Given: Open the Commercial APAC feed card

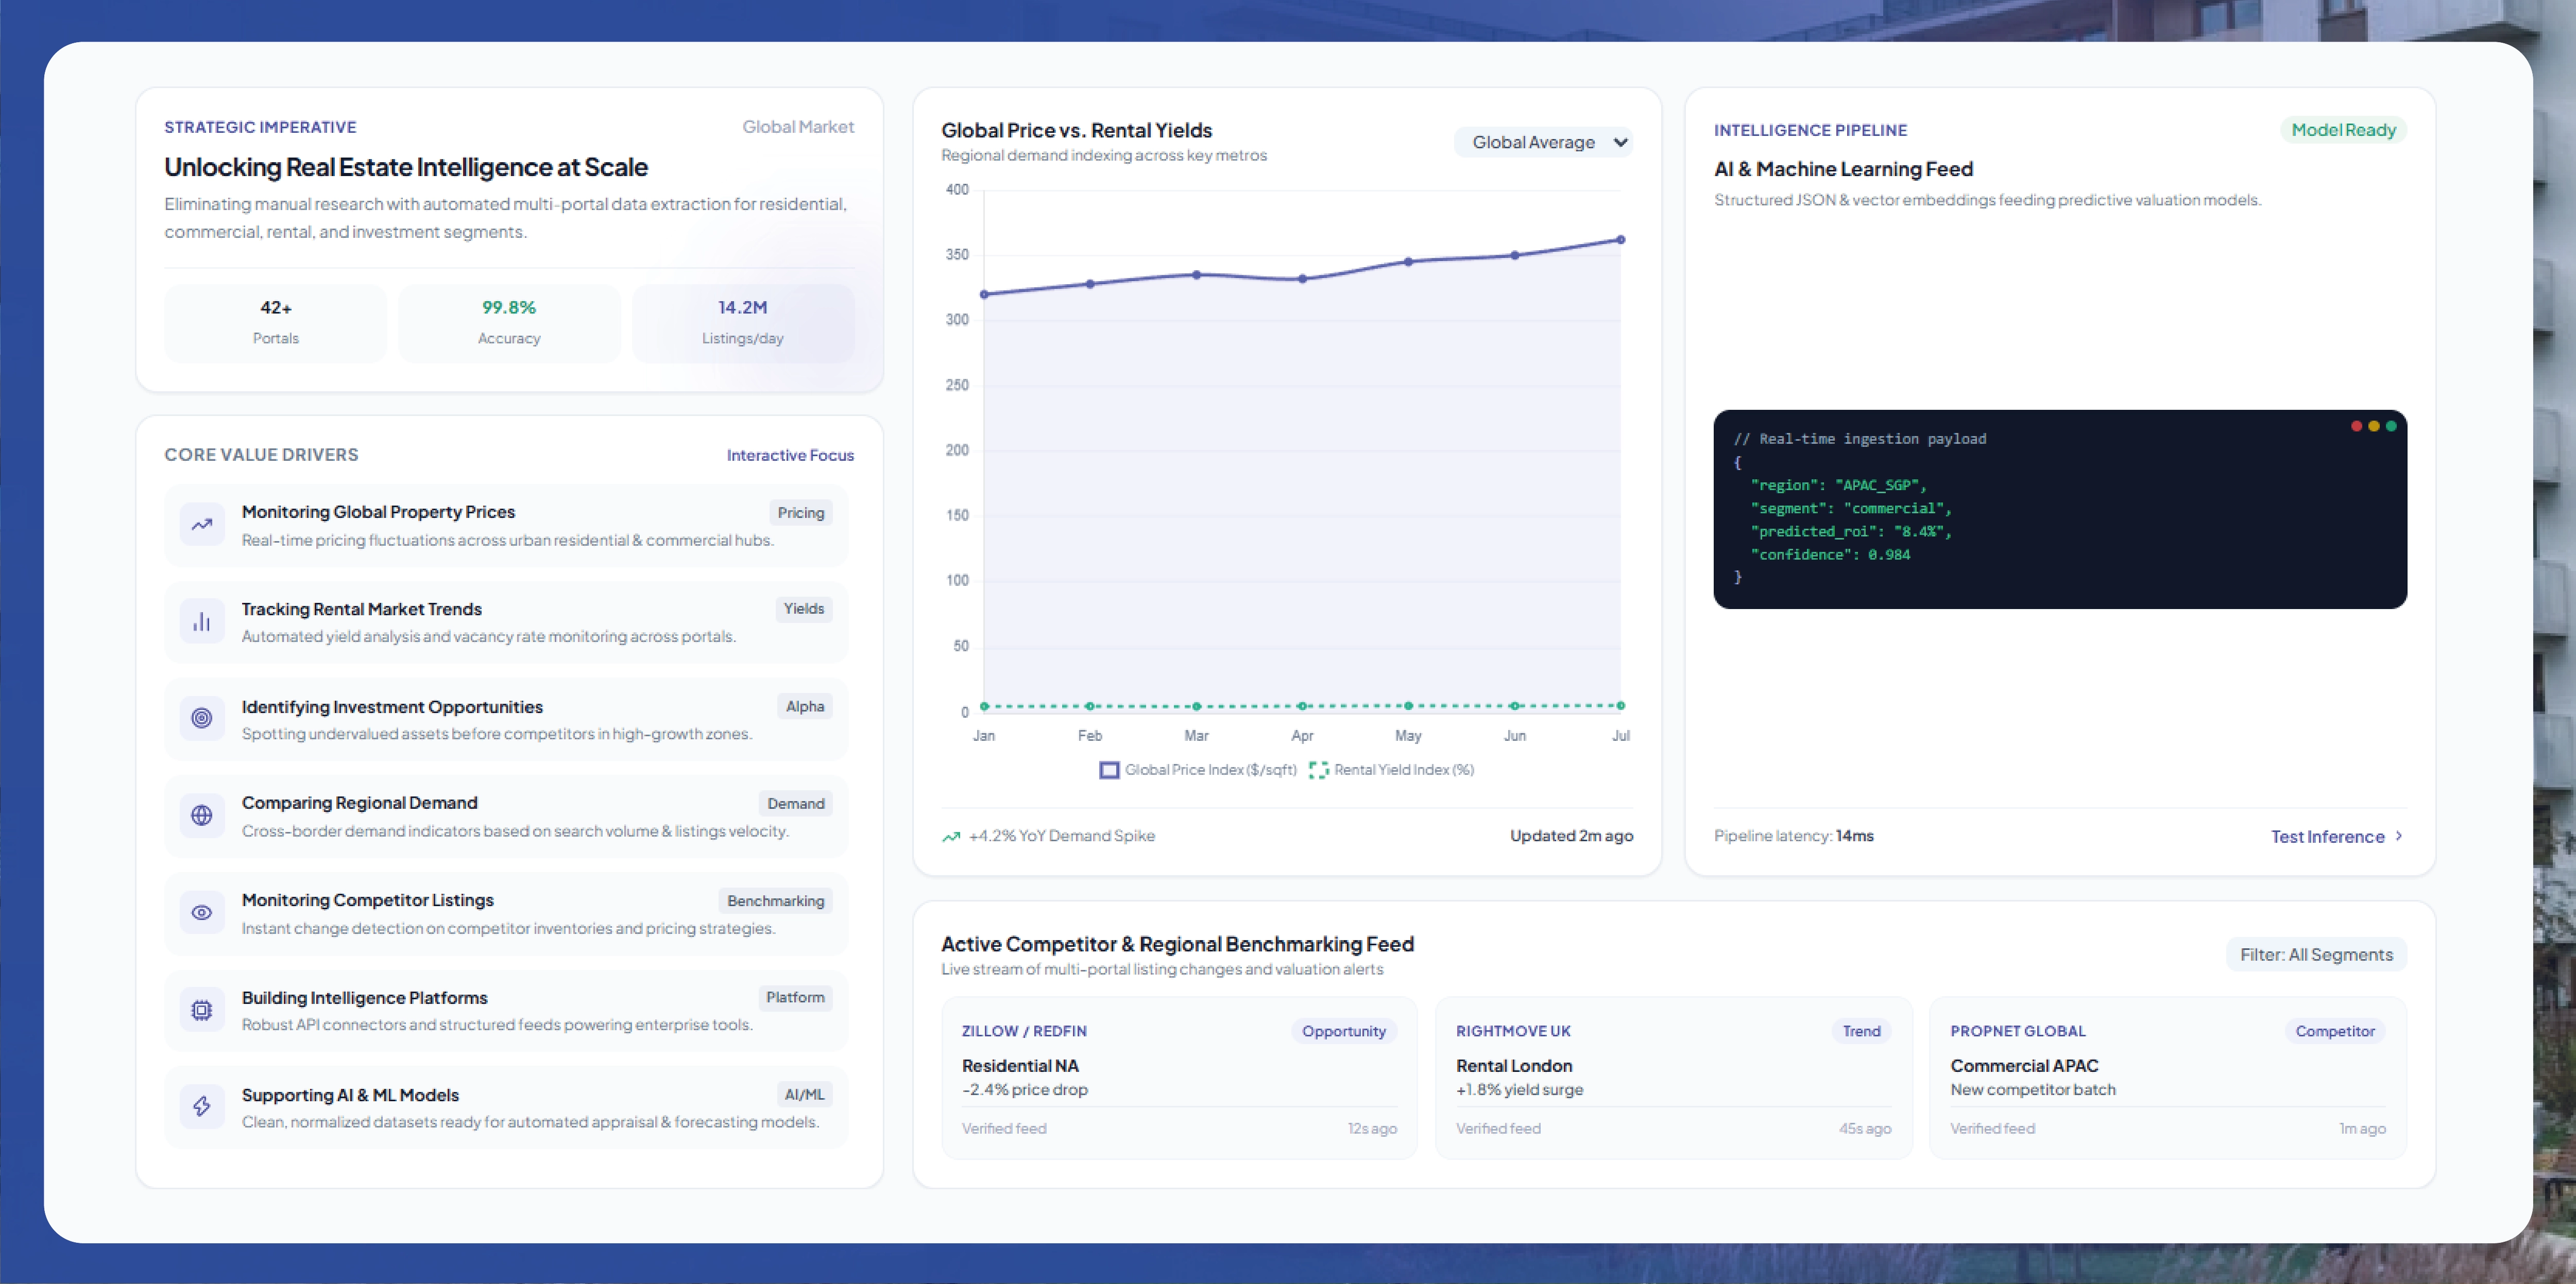Looking at the screenshot, I should [2168, 1078].
